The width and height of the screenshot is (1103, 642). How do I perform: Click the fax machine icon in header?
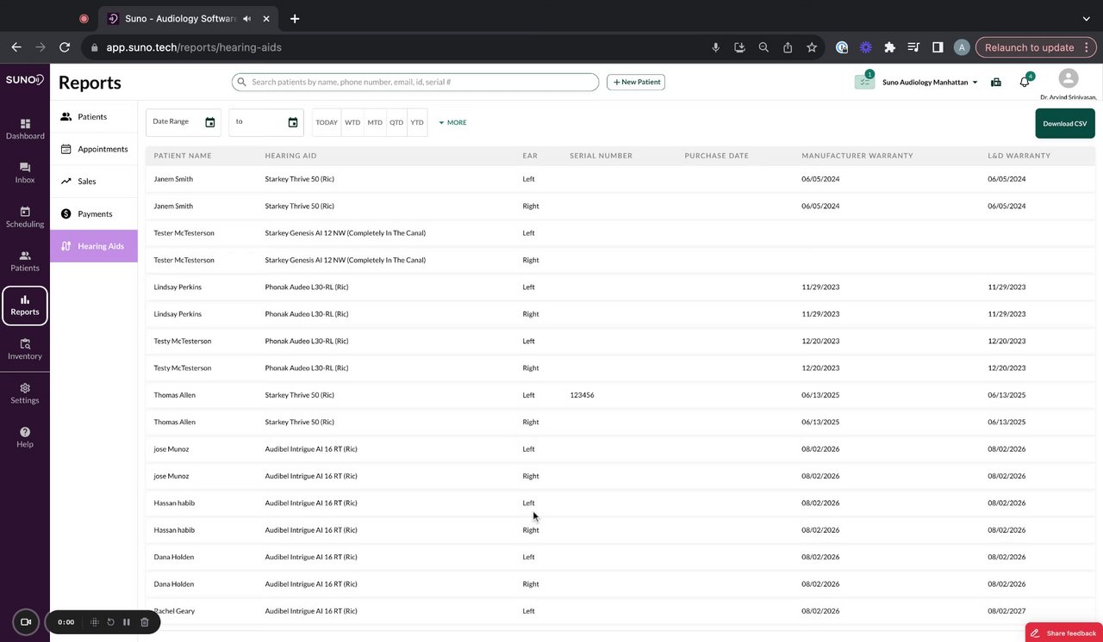(x=996, y=83)
